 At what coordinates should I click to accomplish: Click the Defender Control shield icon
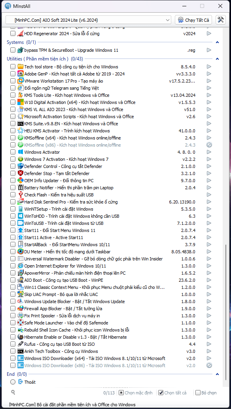click(x=20, y=166)
